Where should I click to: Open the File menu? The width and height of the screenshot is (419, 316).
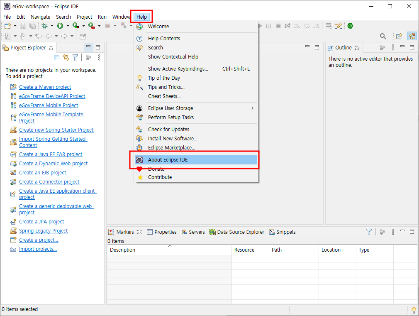7,17
